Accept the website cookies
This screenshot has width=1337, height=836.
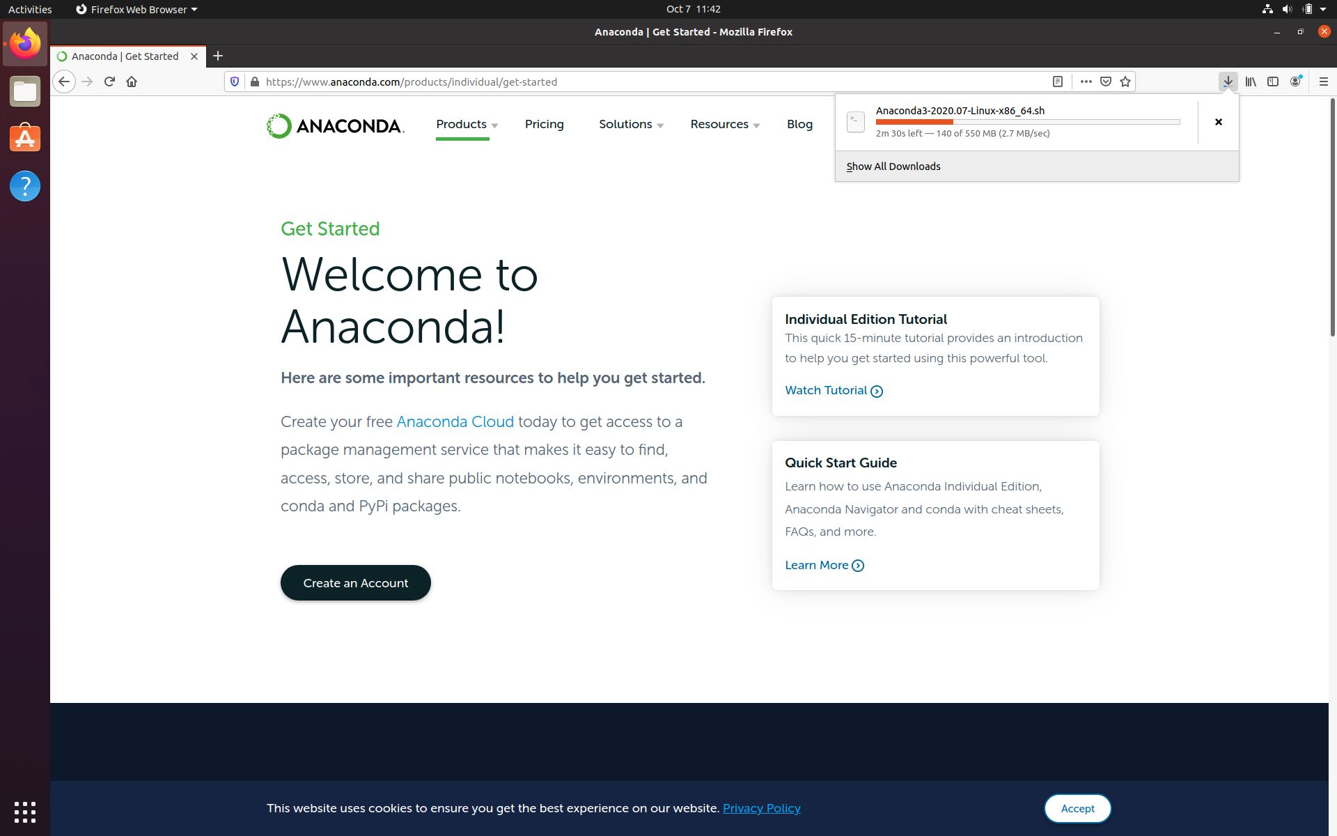click(x=1077, y=808)
